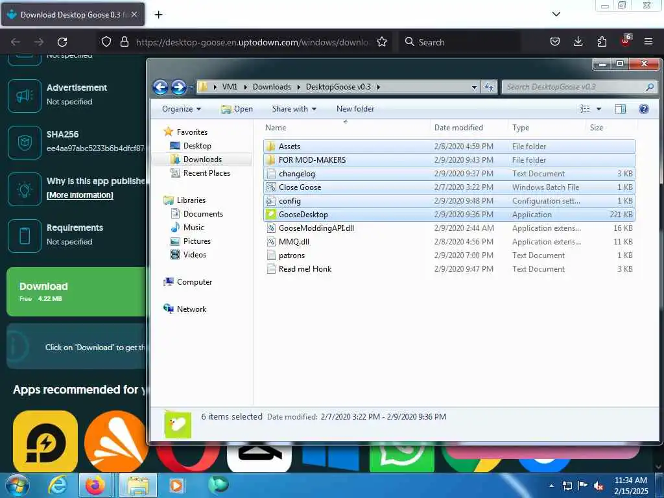Open the Firefox hamburger application menu
The width and height of the screenshot is (664, 498).
point(648,41)
